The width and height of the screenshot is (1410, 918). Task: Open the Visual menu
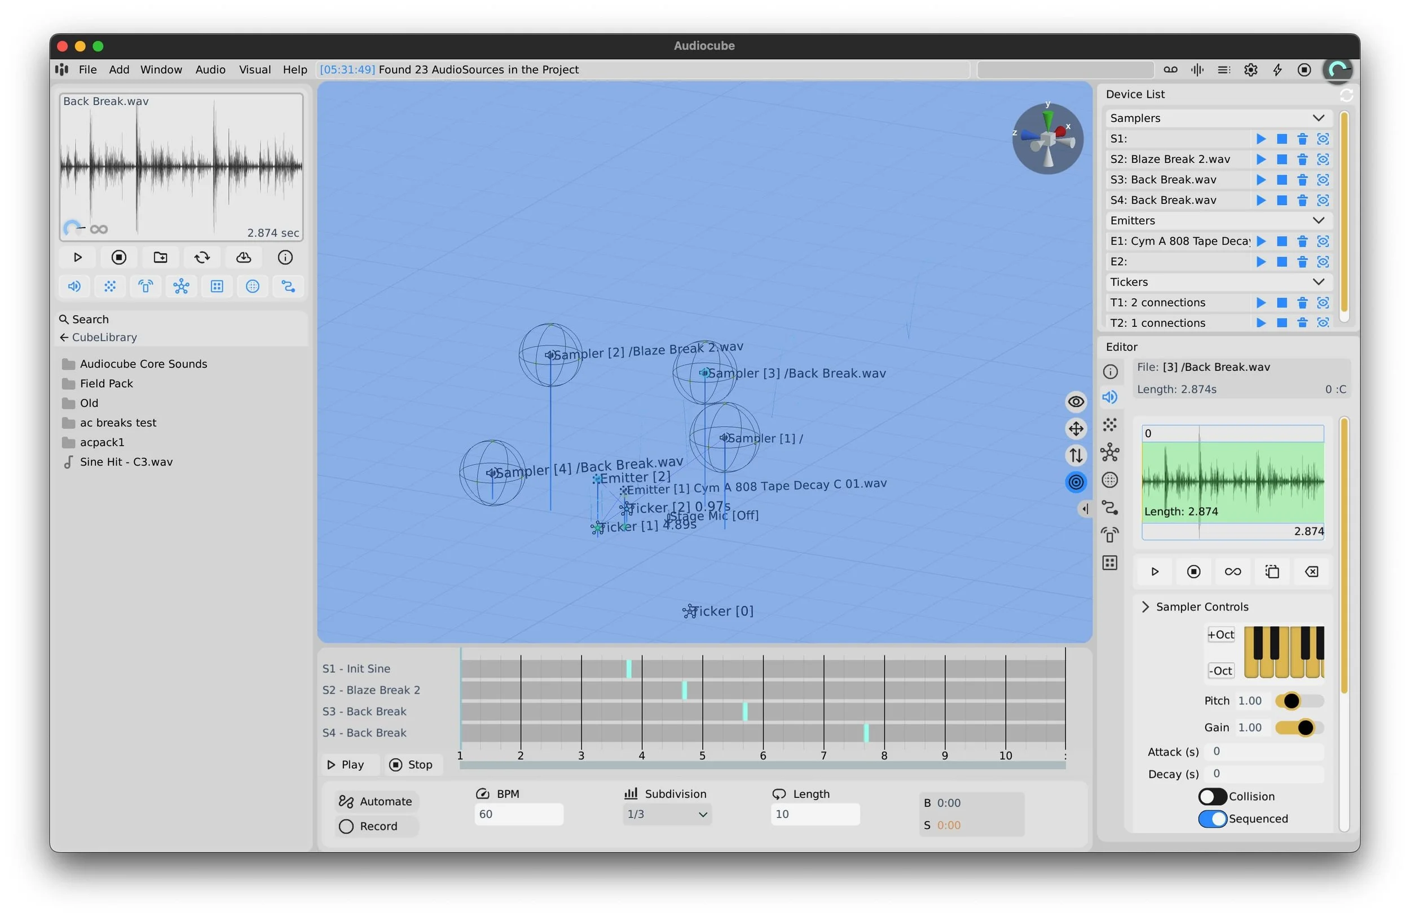click(254, 69)
